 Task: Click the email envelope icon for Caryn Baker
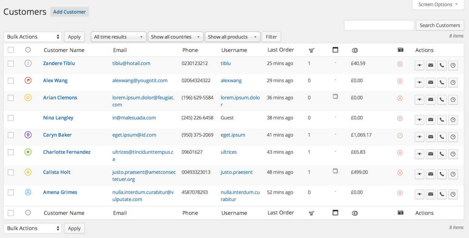point(430,137)
